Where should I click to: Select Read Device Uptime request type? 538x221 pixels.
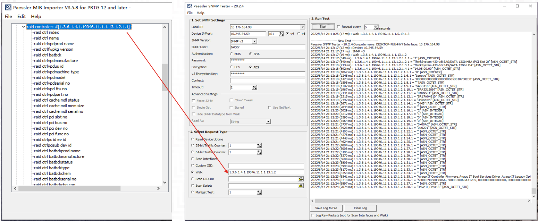pyautogui.click(x=193, y=139)
